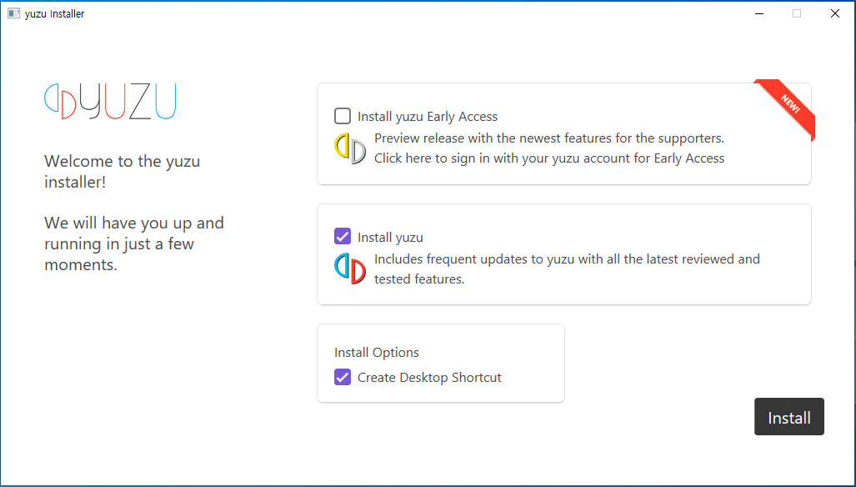Click the red NEW! ribbon badge
The image size is (856, 487).
787,108
